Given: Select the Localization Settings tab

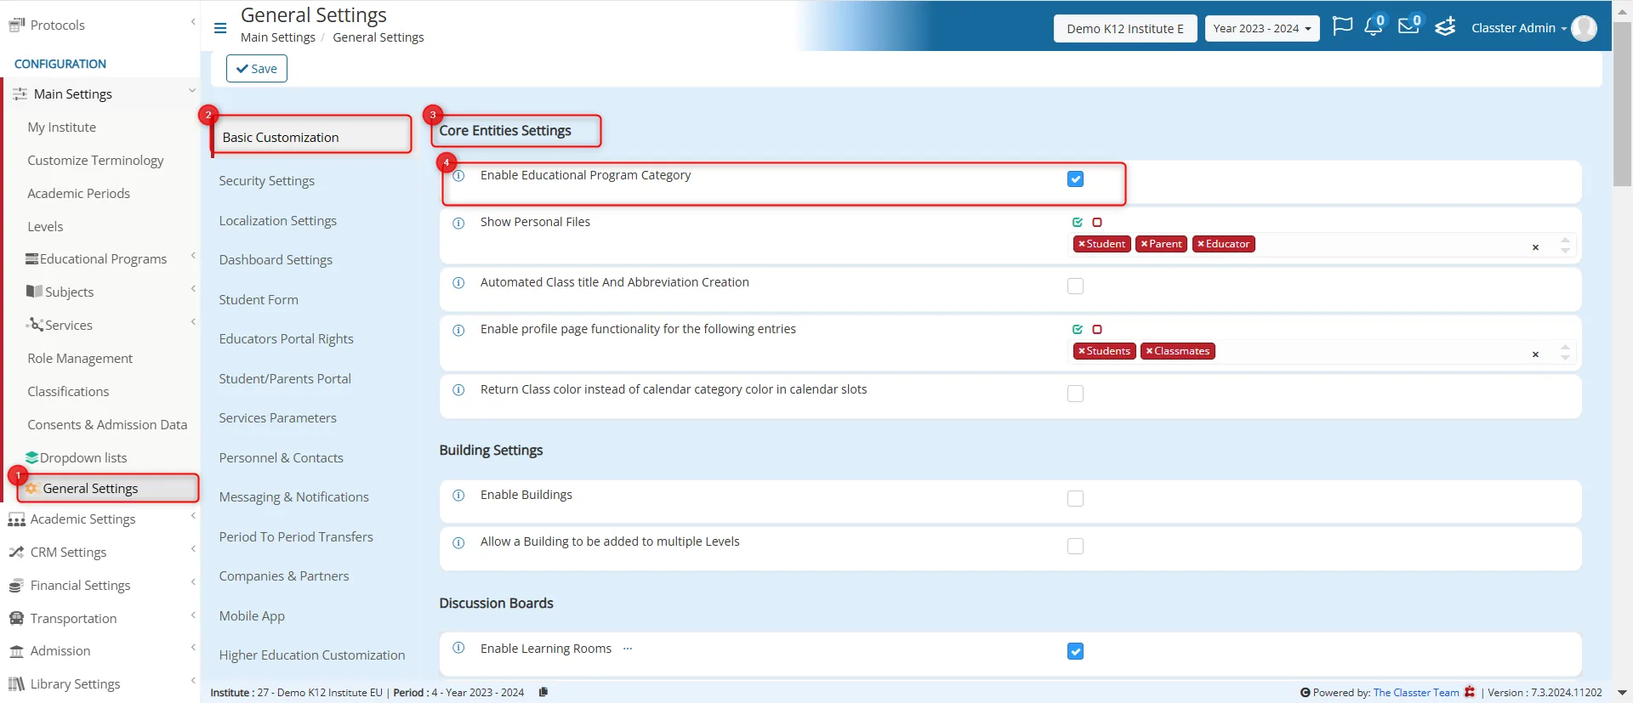Looking at the screenshot, I should [277, 221].
